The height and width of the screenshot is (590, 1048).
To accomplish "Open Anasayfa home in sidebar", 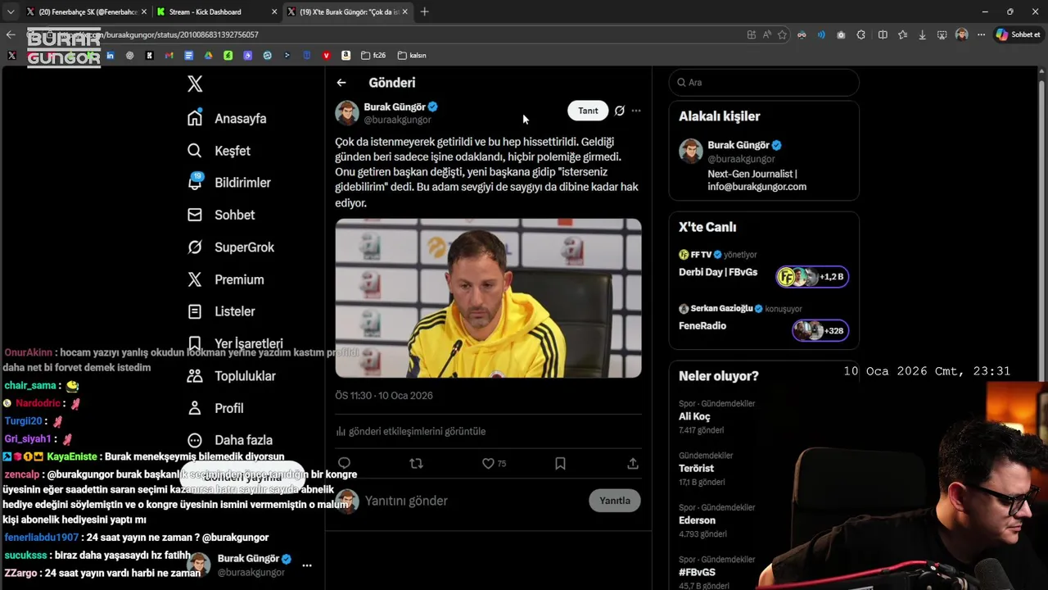I will point(227,118).
